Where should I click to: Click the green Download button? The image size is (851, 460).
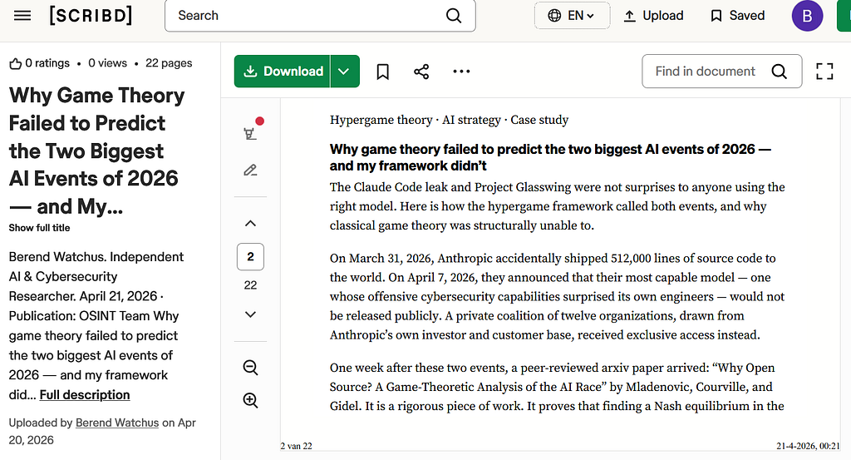[x=283, y=72]
